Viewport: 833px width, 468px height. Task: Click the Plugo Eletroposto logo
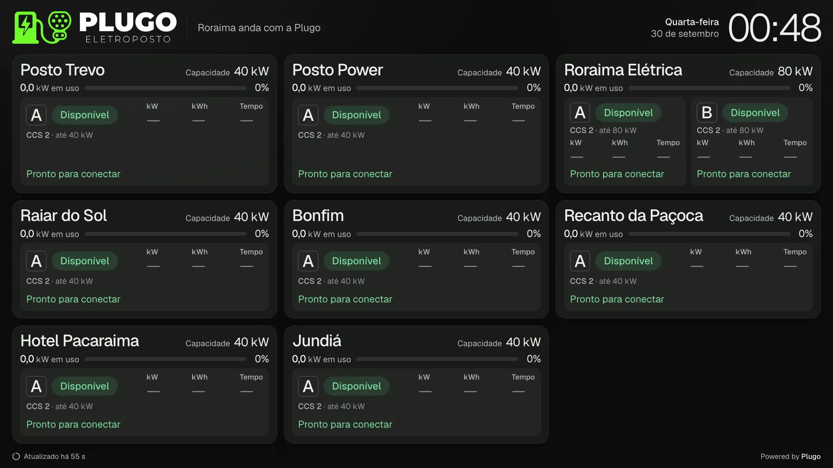pos(95,27)
